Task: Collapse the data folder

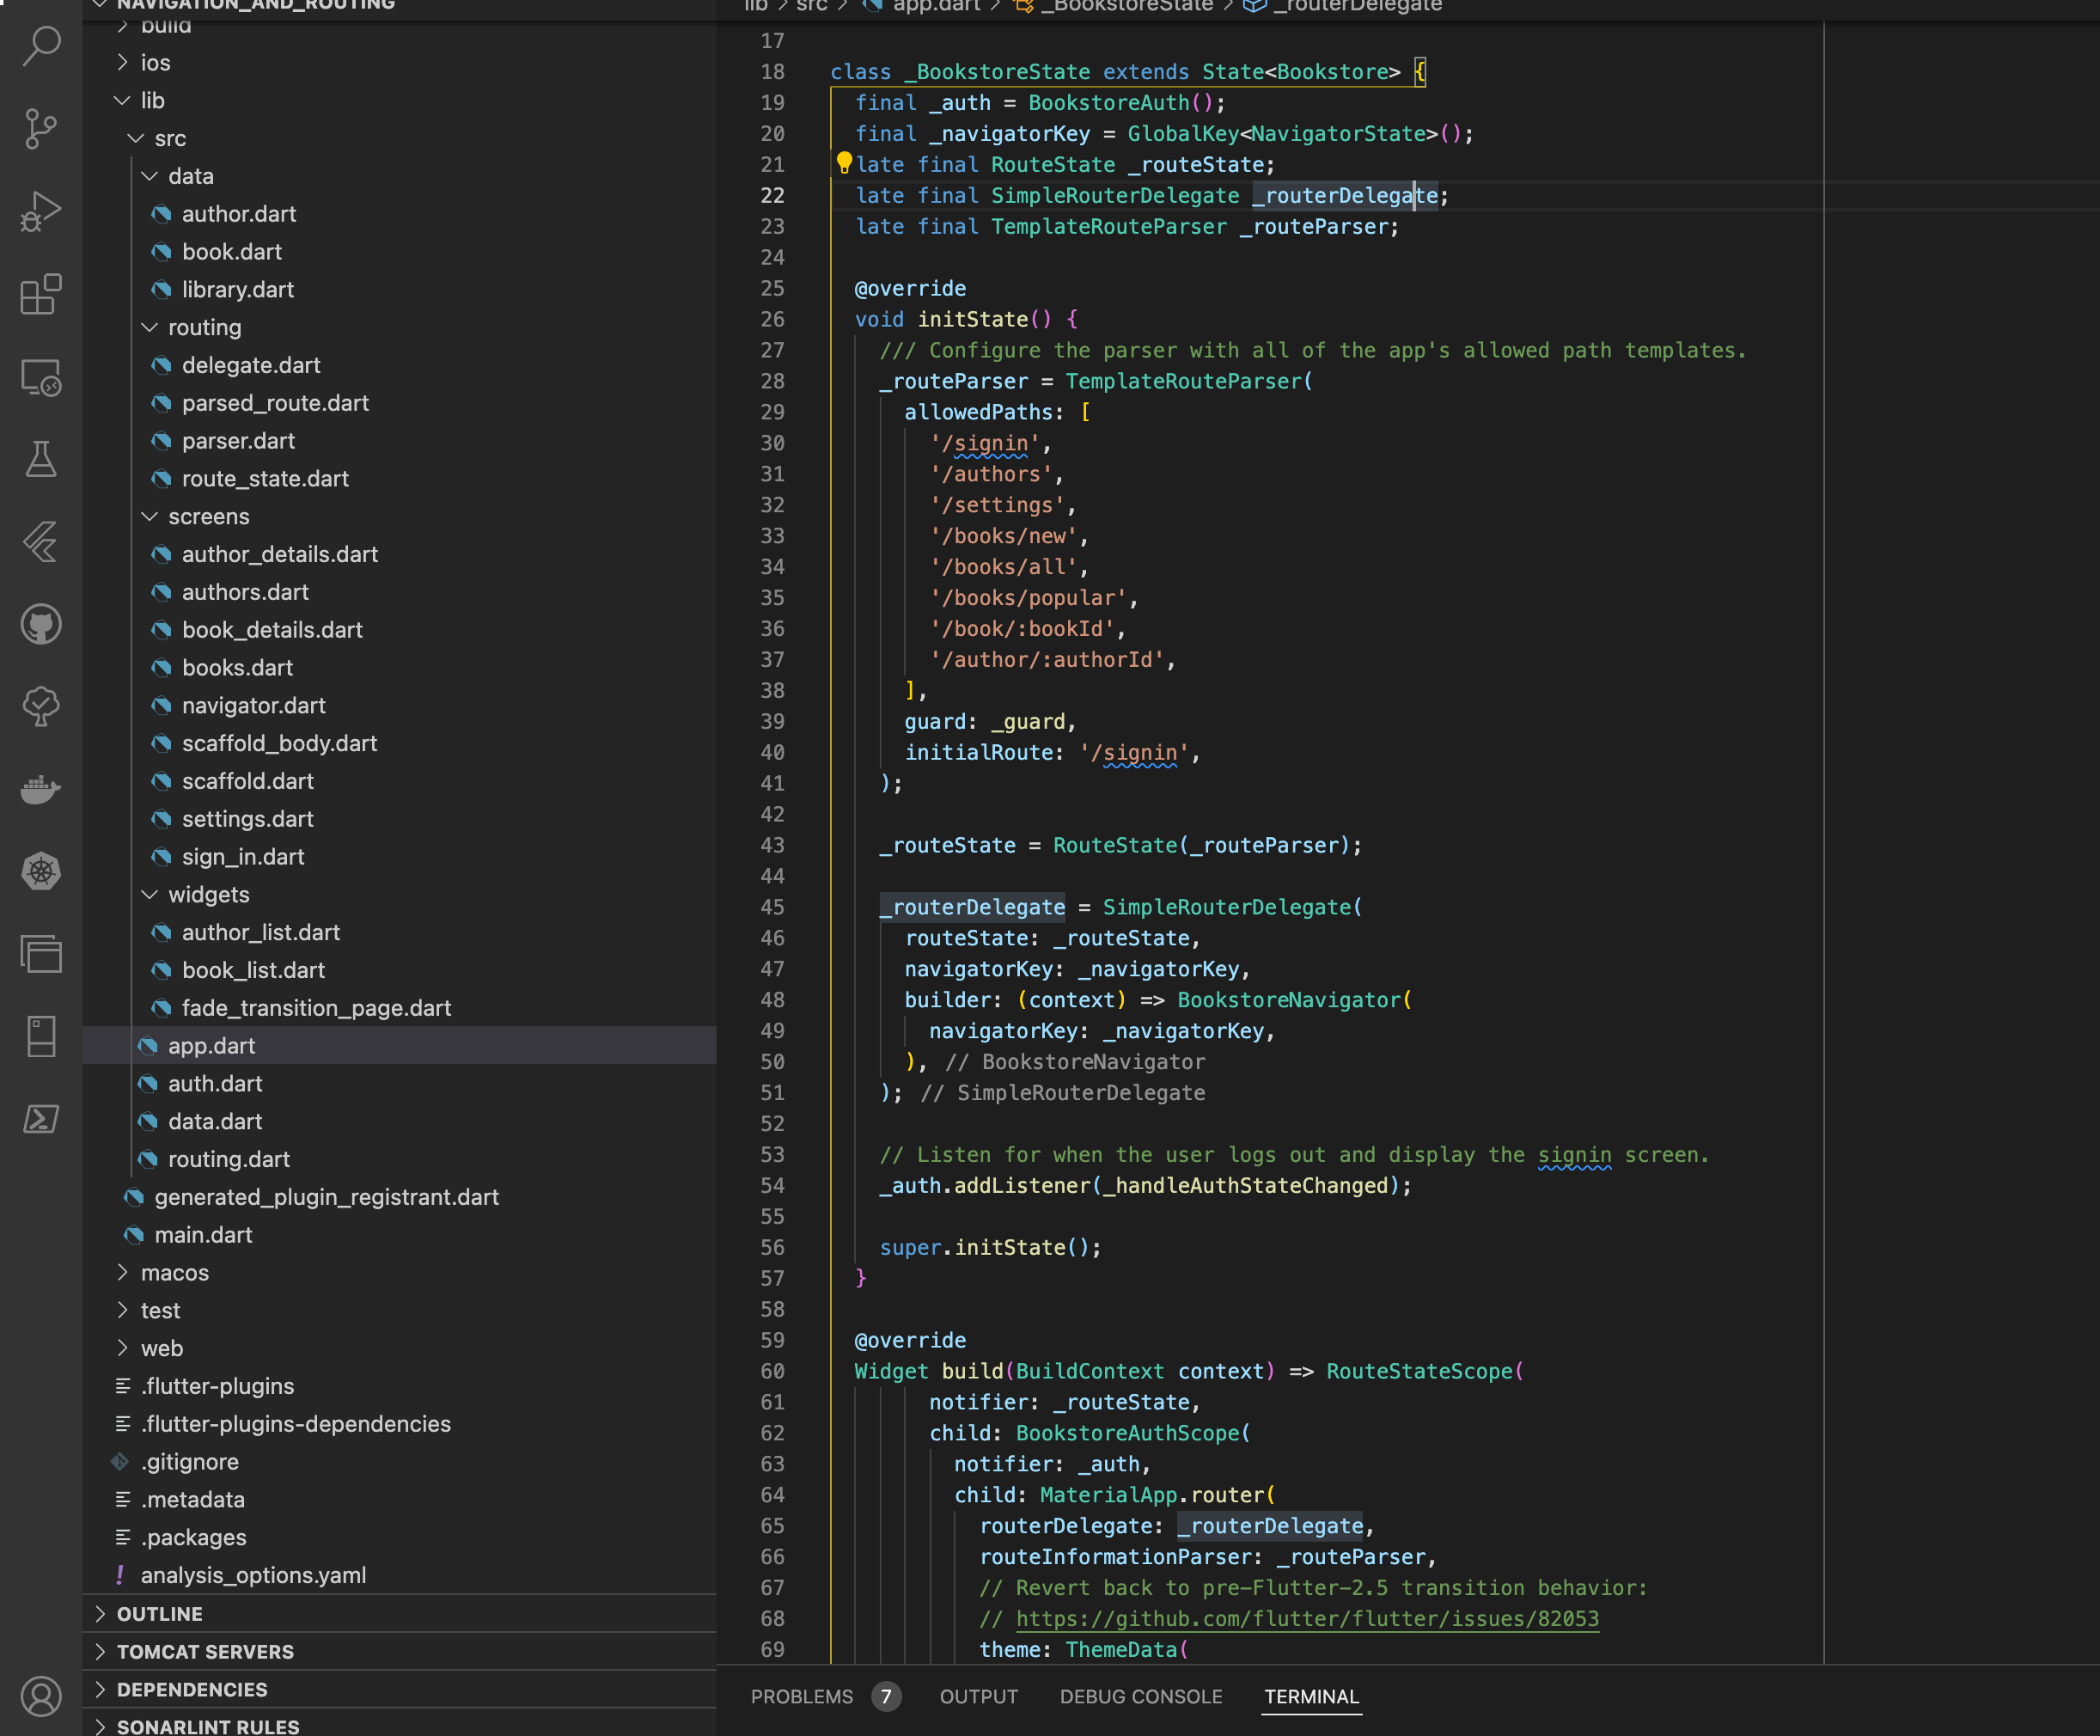Action: coord(150,176)
